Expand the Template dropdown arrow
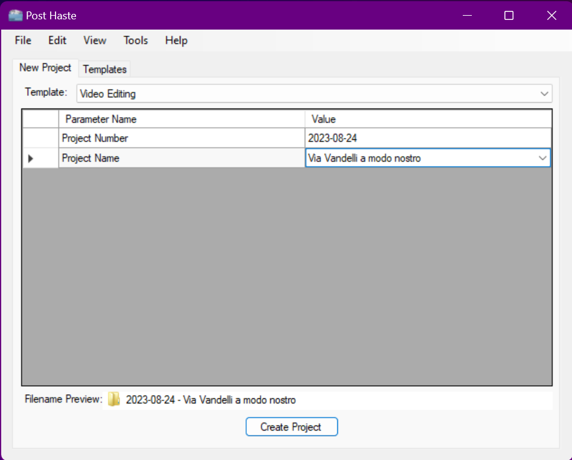The width and height of the screenshot is (572, 460). tap(544, 94)
